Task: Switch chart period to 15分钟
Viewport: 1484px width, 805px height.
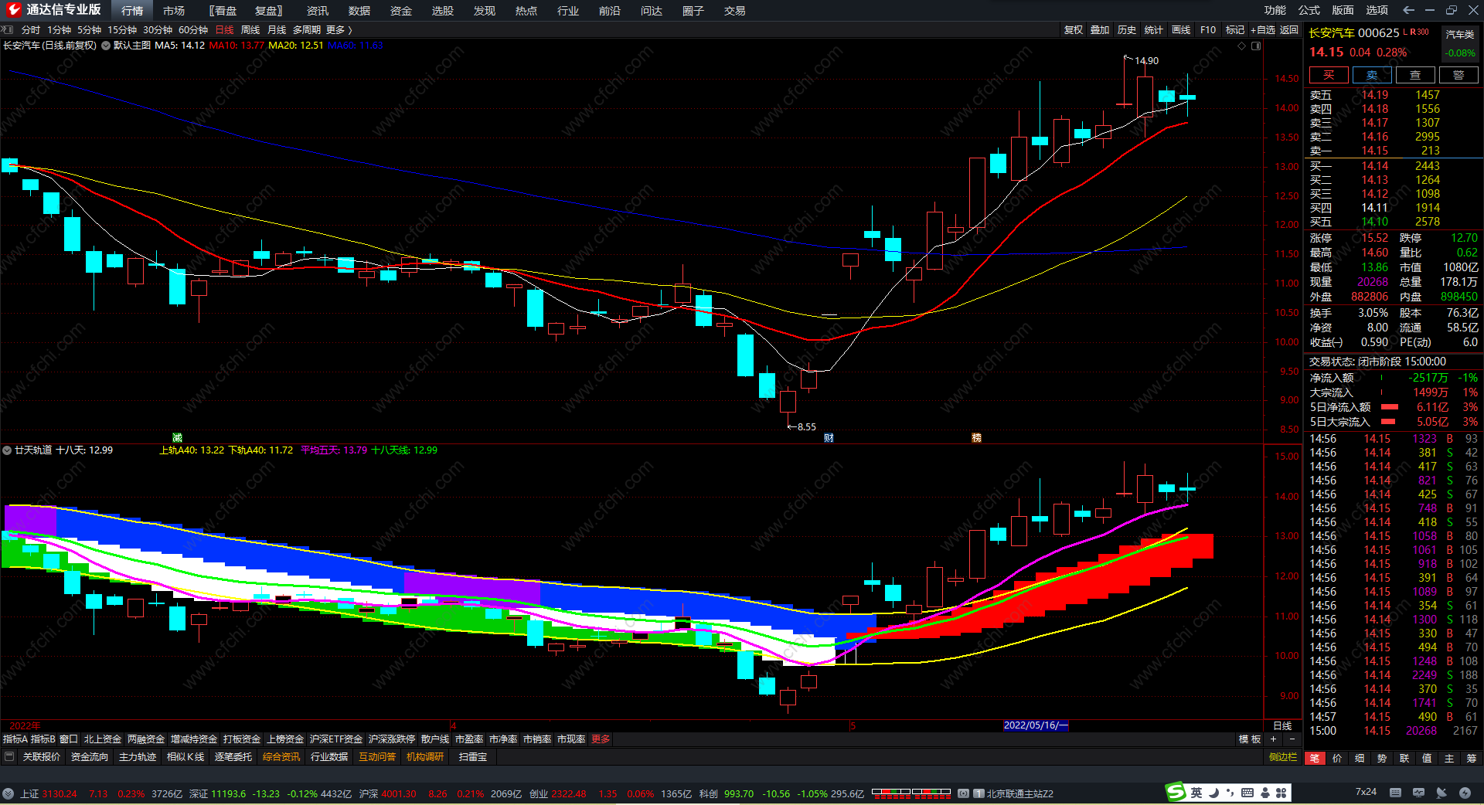Action: (122, 30)
